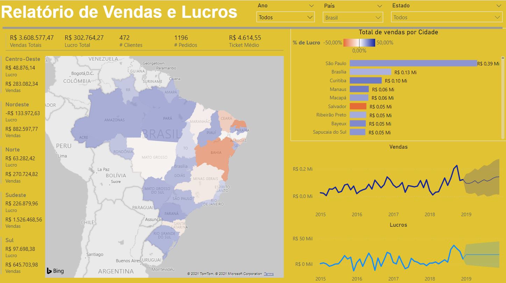Select the Manaus bar in city chart
The image size is (506, 283).
coord(359,89)
